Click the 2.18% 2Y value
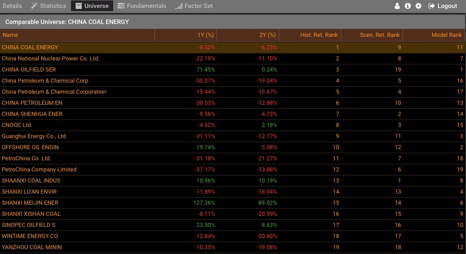466x254 pixels. [269, 125]
